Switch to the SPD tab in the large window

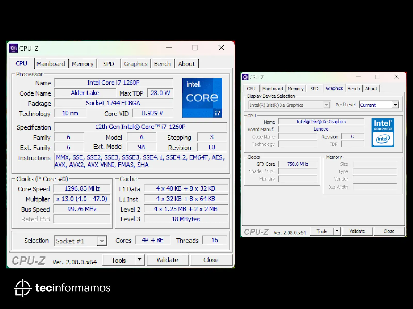coord(108,64)
